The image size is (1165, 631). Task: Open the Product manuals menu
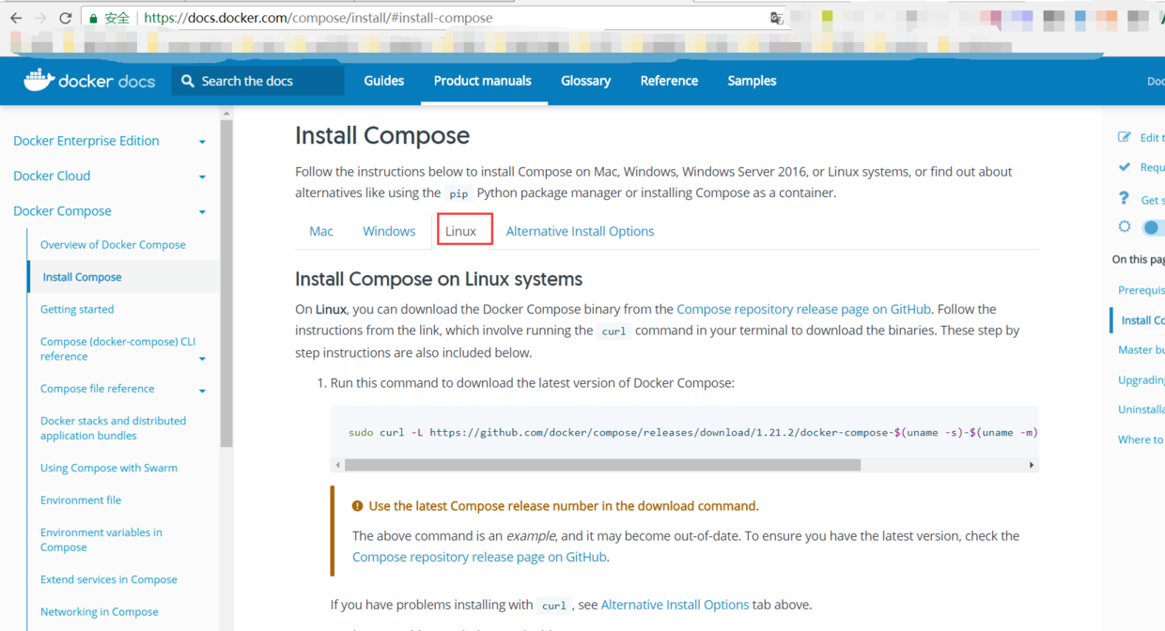click(x=483, y=81)
